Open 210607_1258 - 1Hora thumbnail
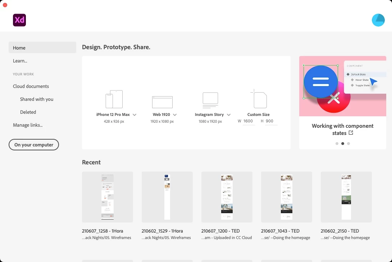This screenshot has height=262, width=392. 108,197
